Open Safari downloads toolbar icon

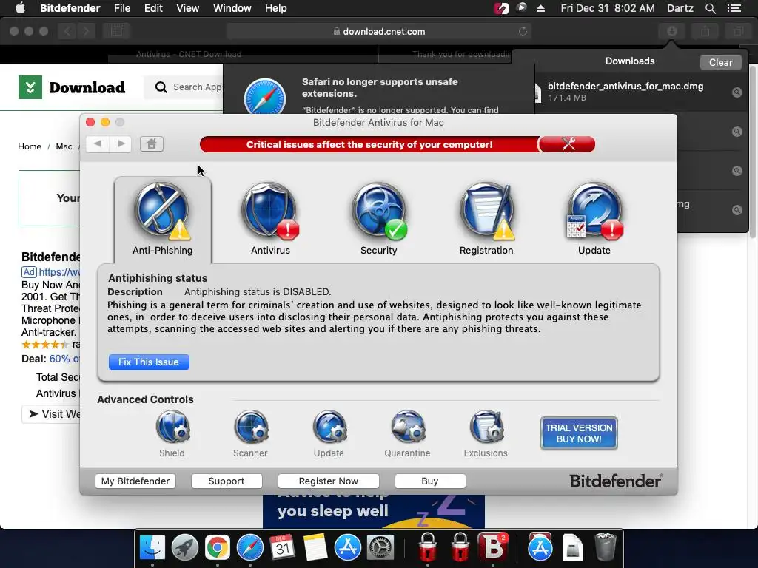672,31
